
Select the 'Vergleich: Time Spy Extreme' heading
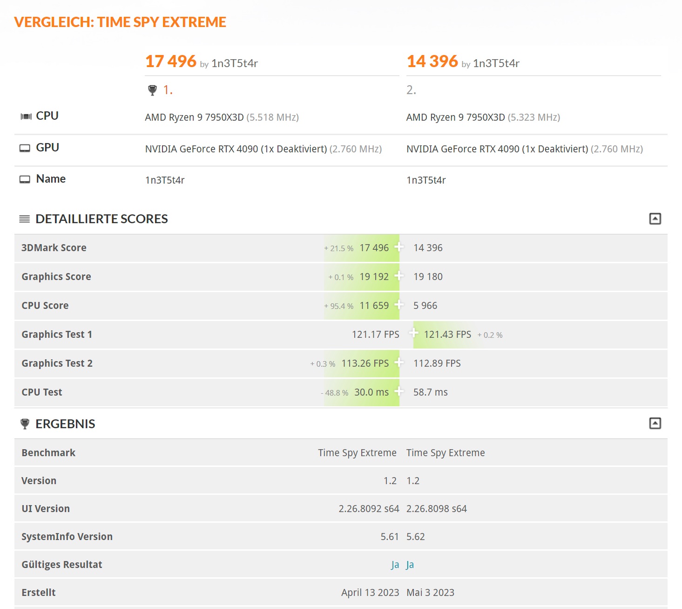pyautogui.click(x=120, y=22)
